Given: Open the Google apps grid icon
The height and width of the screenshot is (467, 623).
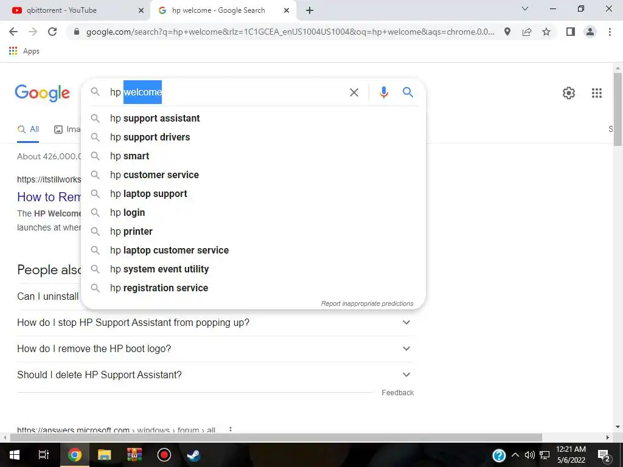Looking at the screenshot, I should tap(596, 93).
